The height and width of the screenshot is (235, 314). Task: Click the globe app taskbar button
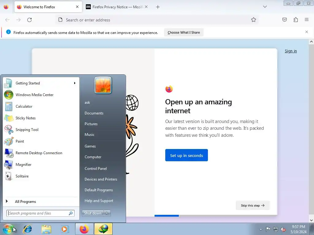tap(103, 229)
